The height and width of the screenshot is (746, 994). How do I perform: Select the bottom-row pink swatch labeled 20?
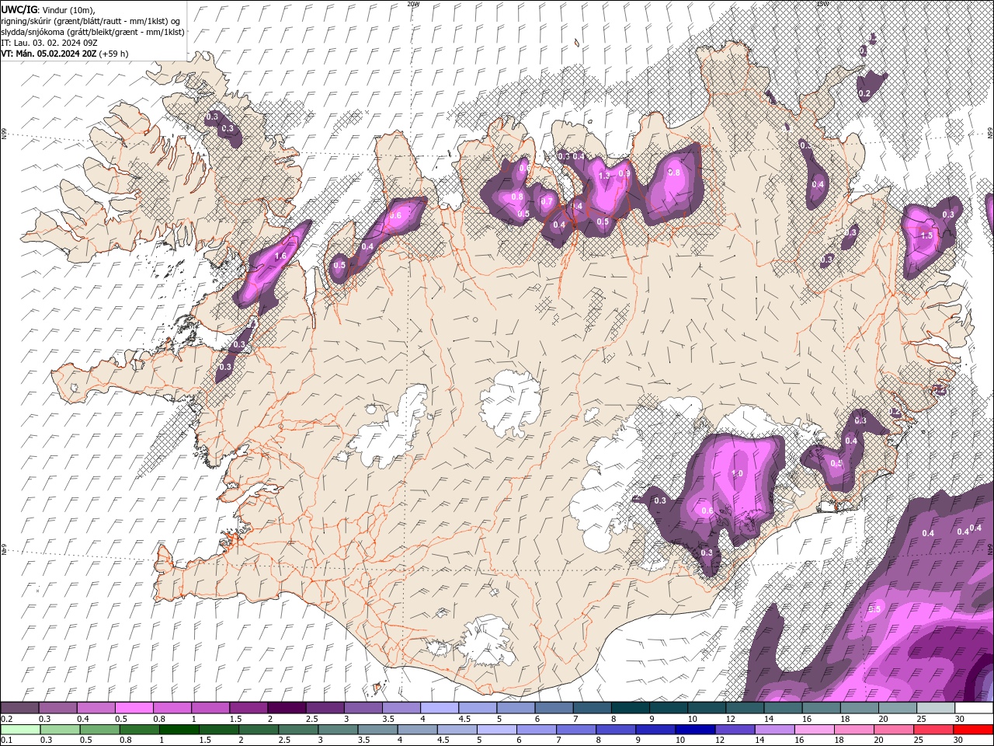coord(894,730)
